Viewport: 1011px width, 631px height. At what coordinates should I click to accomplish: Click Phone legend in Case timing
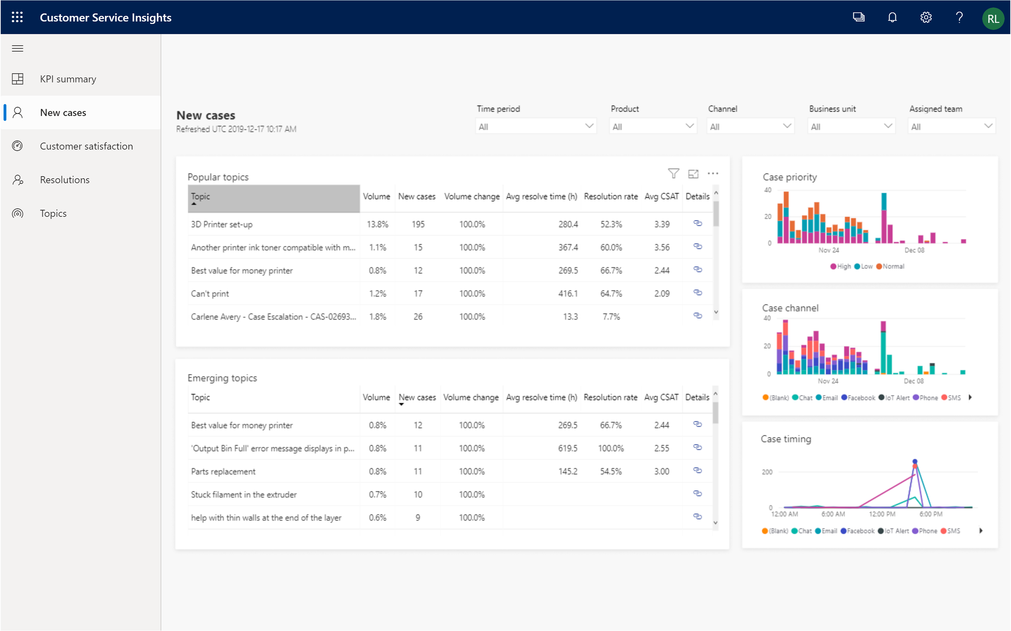(925, 531)
